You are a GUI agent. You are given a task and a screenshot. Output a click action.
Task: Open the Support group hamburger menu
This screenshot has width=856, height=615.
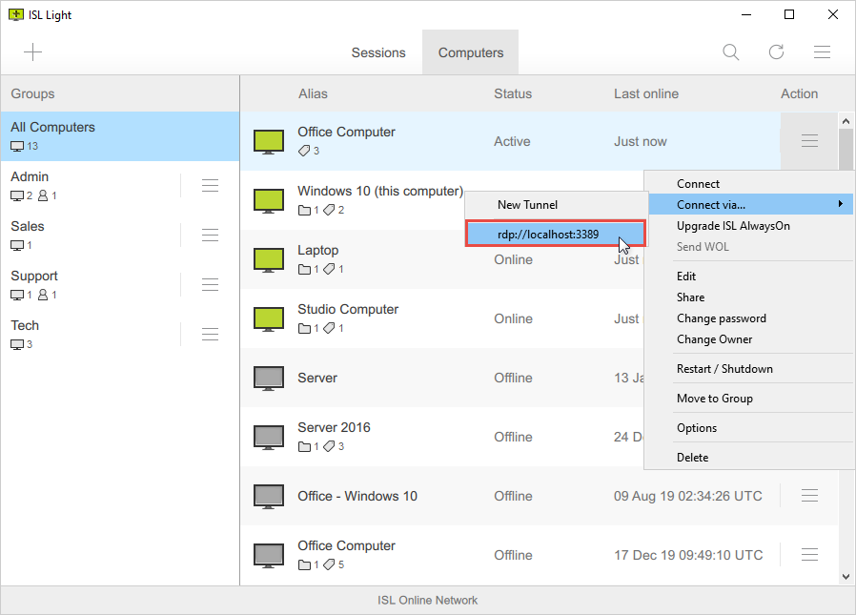pos(210,284)
